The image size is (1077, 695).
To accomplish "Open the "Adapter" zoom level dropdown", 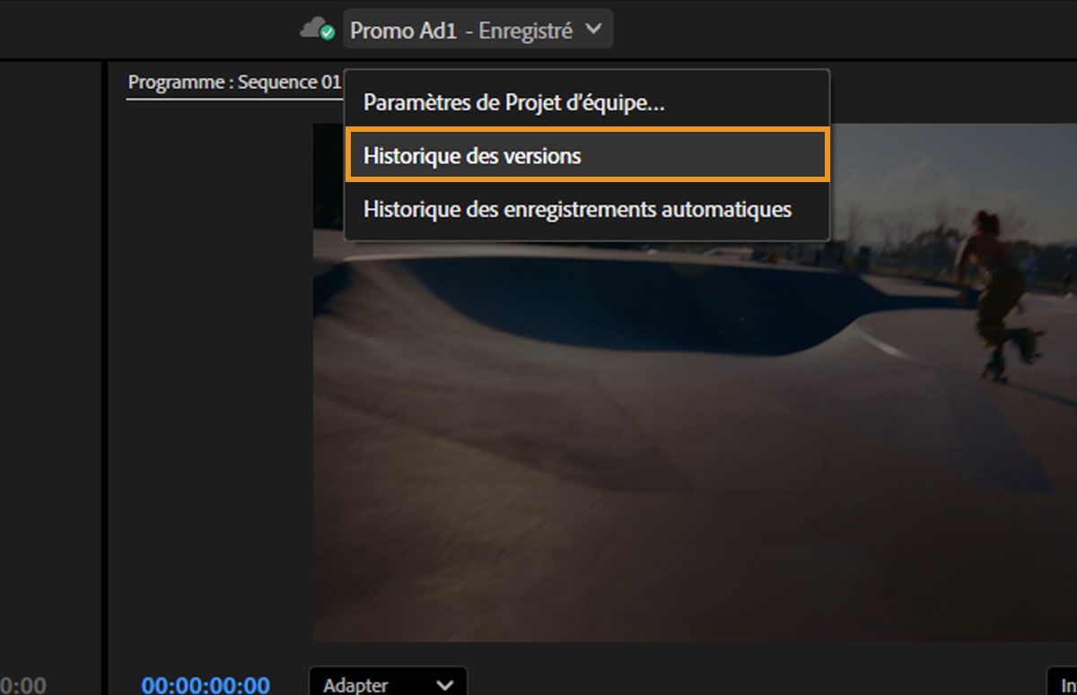I will pyautogui.click(x=386, y=685).
